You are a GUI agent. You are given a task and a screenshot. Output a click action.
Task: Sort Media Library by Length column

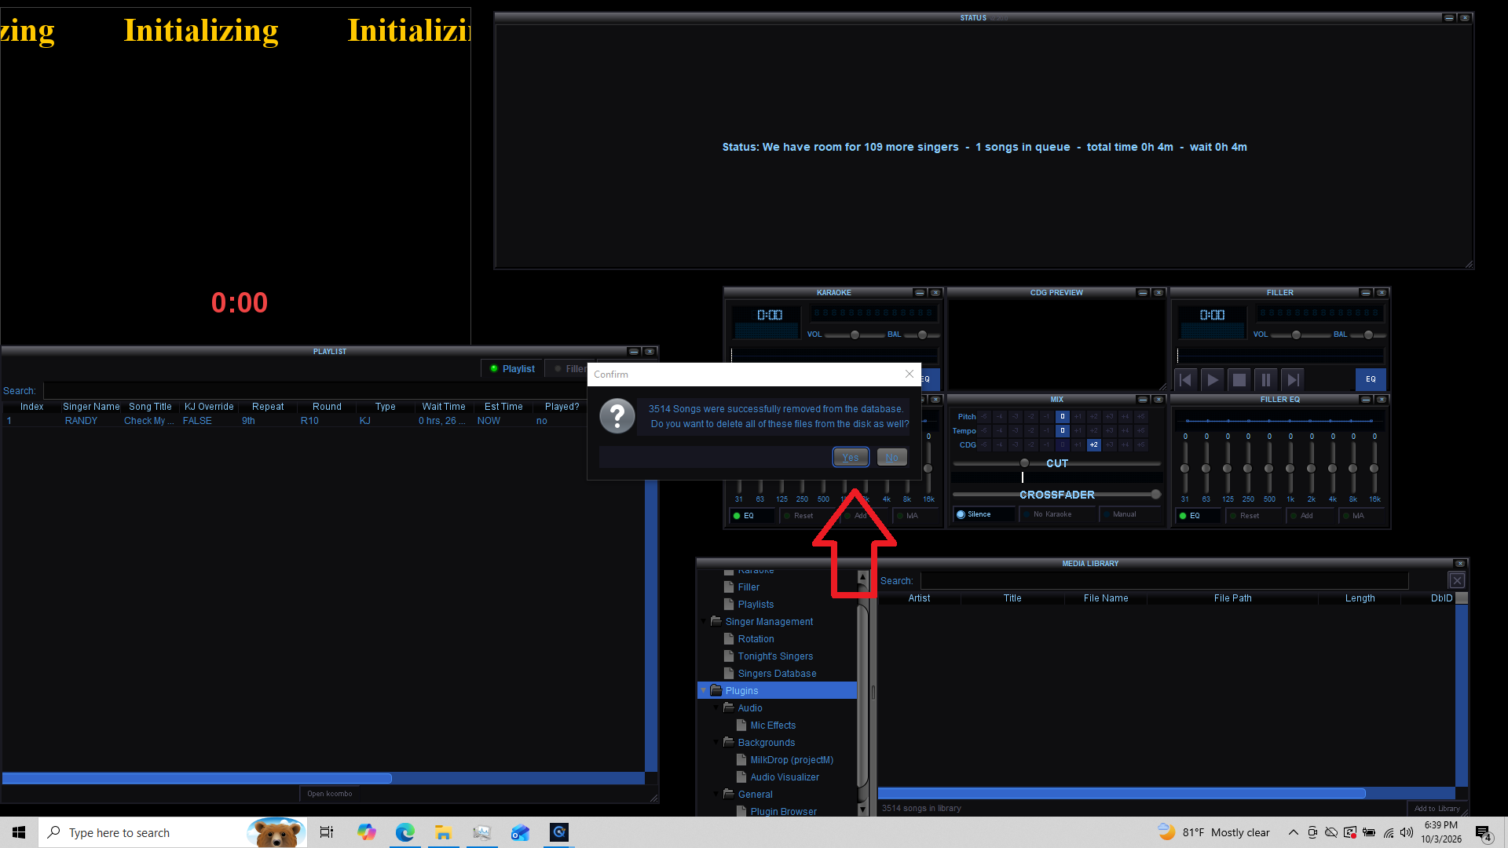pos(1360,598)
